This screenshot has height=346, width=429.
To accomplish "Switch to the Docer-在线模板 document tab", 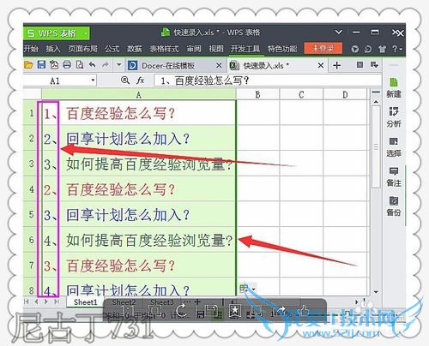I will (x=168, y=66).
